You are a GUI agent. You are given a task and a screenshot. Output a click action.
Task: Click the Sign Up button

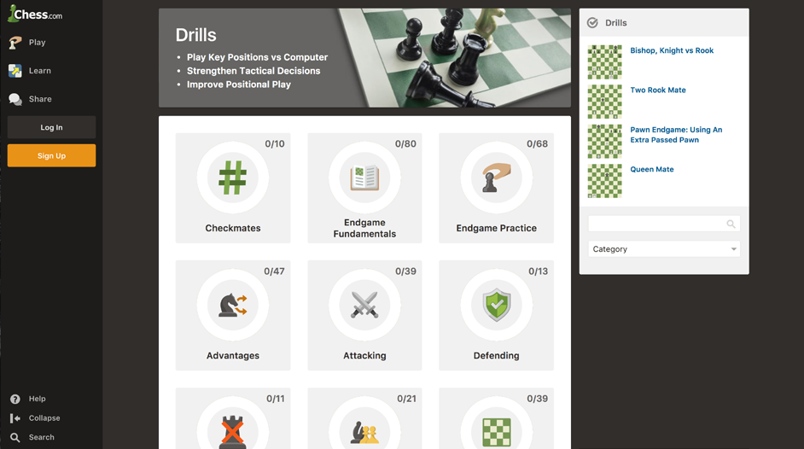(51, 155)
